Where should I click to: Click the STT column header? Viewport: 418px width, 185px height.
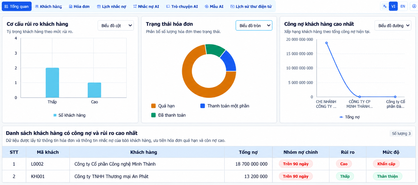pyautogui.click(x=14, y=152)
